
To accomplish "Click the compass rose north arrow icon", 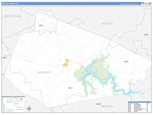I will [29, 109].
